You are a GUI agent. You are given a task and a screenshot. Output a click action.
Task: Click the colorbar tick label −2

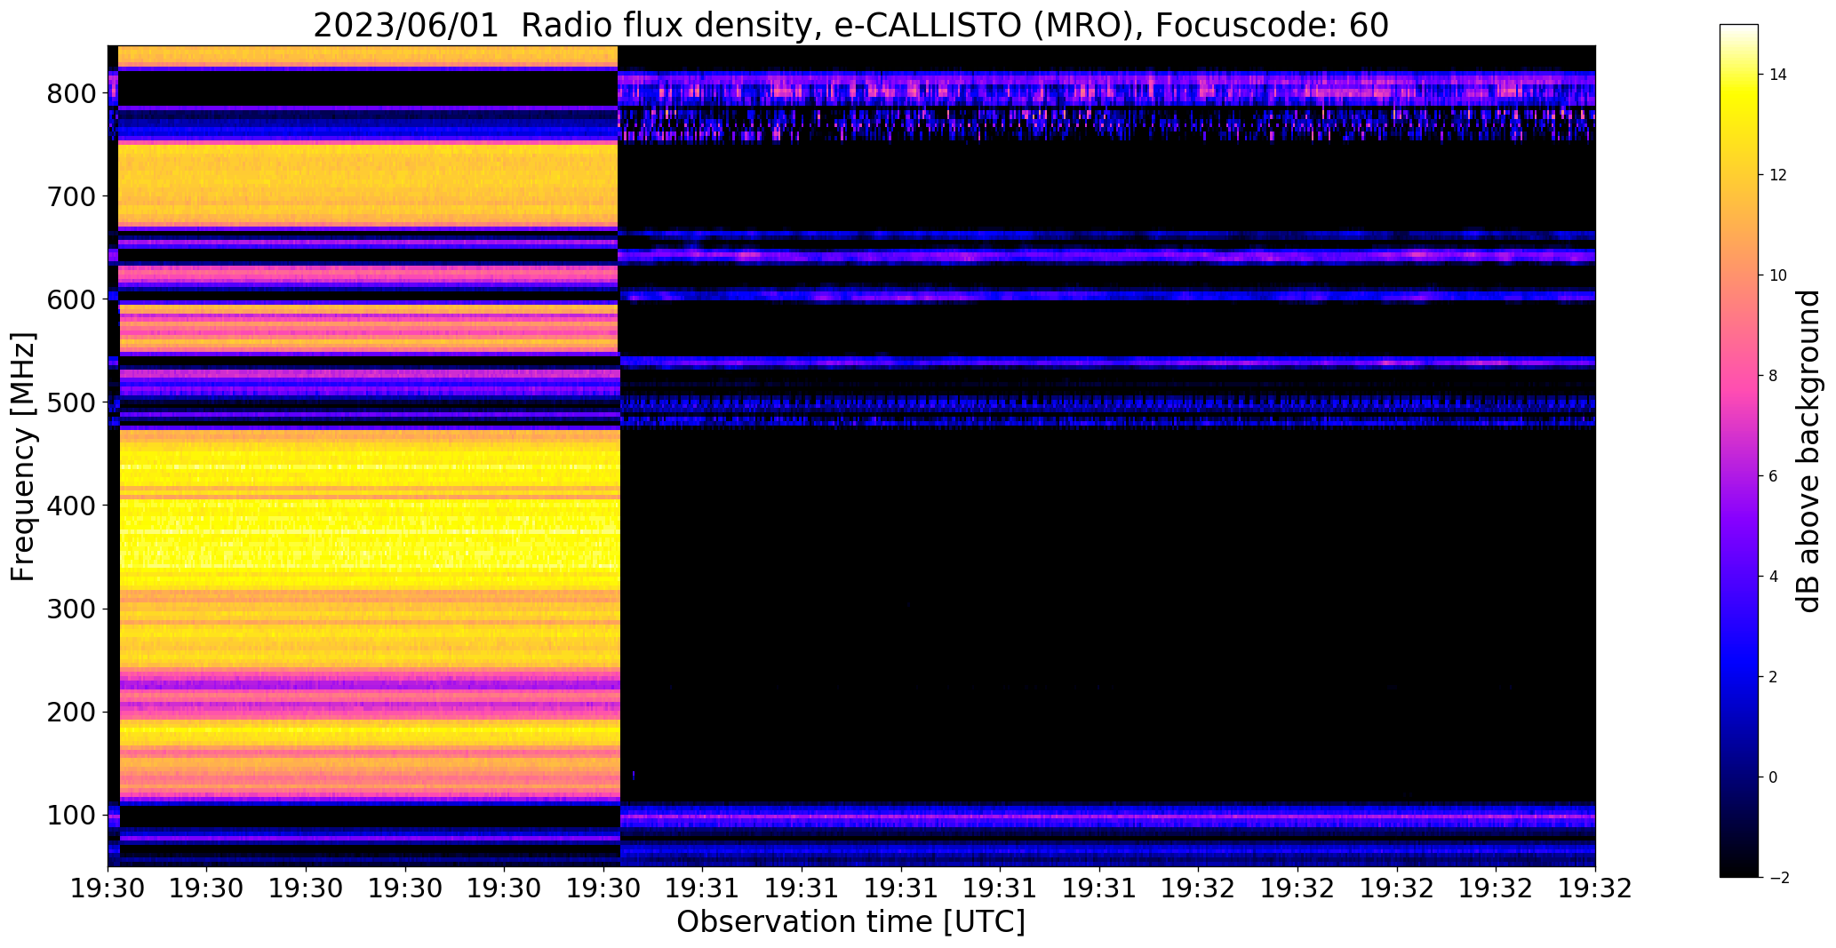[x=1778, y=878]
